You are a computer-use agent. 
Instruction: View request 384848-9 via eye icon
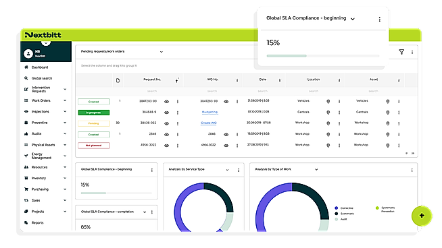pyautogui.click(x=167, y=113)
